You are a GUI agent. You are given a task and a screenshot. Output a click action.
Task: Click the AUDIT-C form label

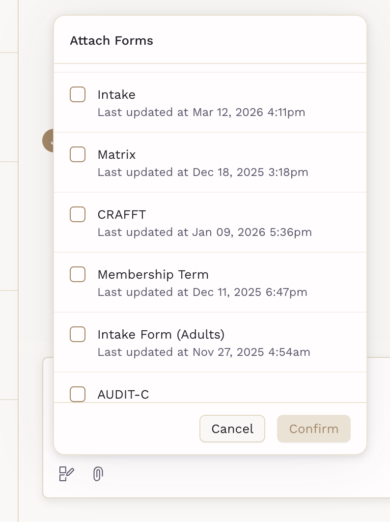(123, 394)
